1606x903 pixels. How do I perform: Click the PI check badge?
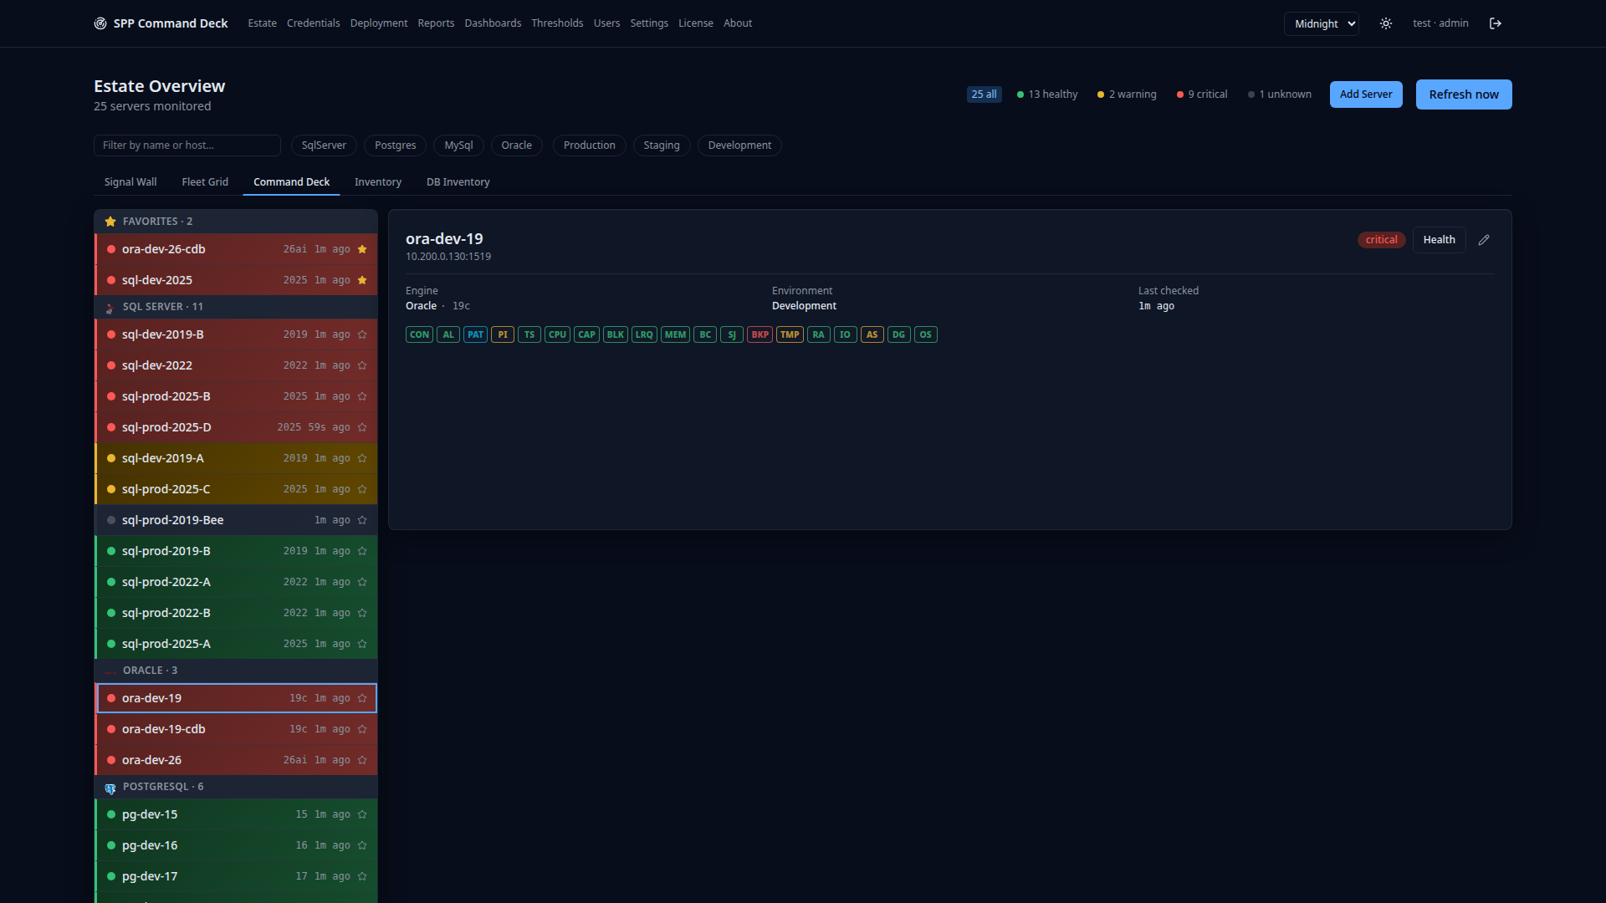[x=503, y=334]
